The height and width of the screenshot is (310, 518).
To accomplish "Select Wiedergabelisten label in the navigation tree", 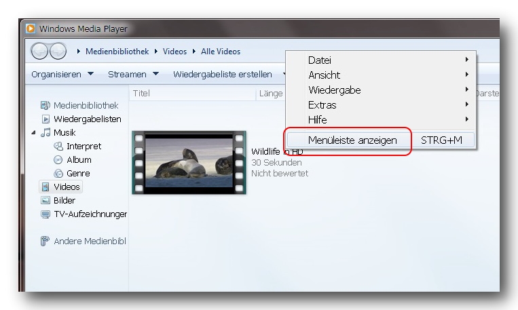I will point(87,119).
